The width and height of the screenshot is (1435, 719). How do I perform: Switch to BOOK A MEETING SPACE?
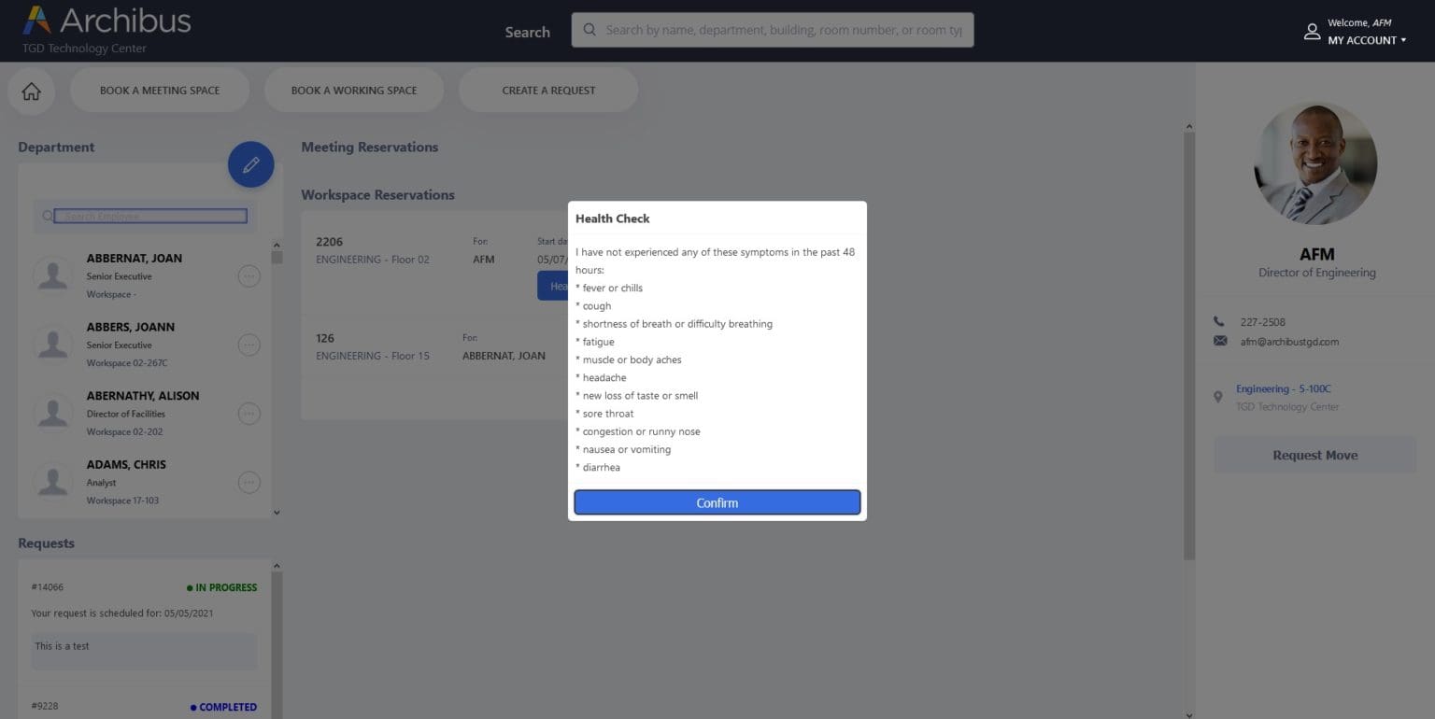(x=160, y=90)
